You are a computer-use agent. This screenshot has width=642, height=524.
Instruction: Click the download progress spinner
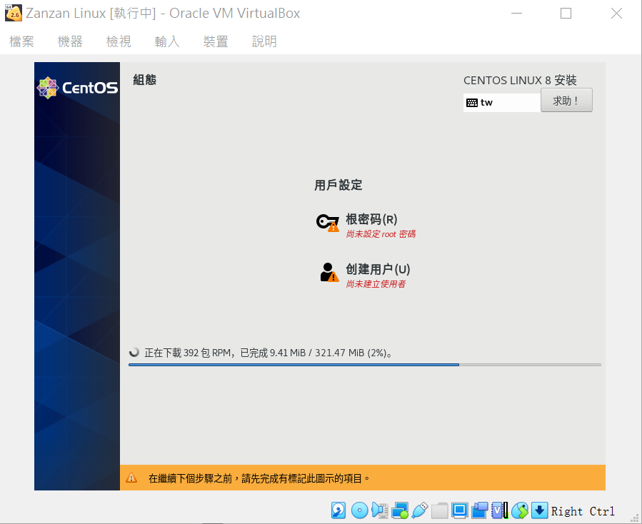click(x=134, y=352)
